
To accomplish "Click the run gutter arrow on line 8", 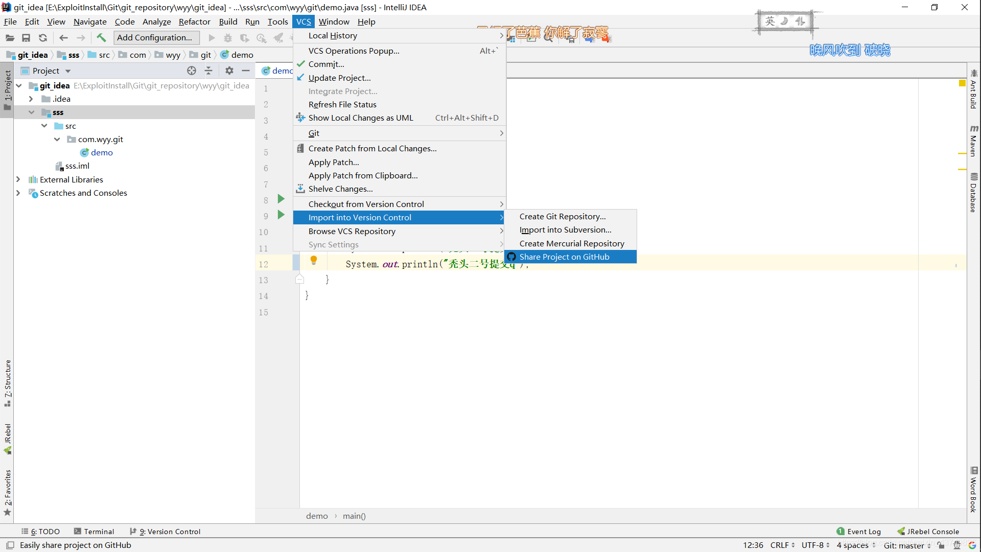I will (x=281, y=199).
